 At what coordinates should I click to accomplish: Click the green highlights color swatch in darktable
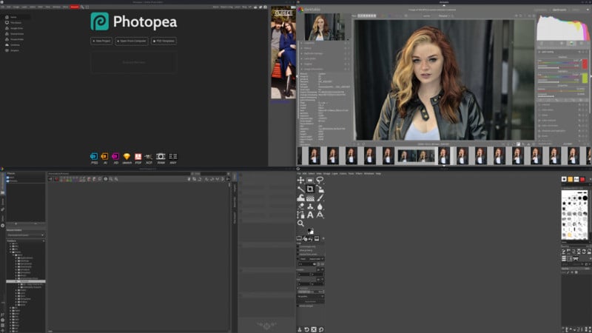585,78
